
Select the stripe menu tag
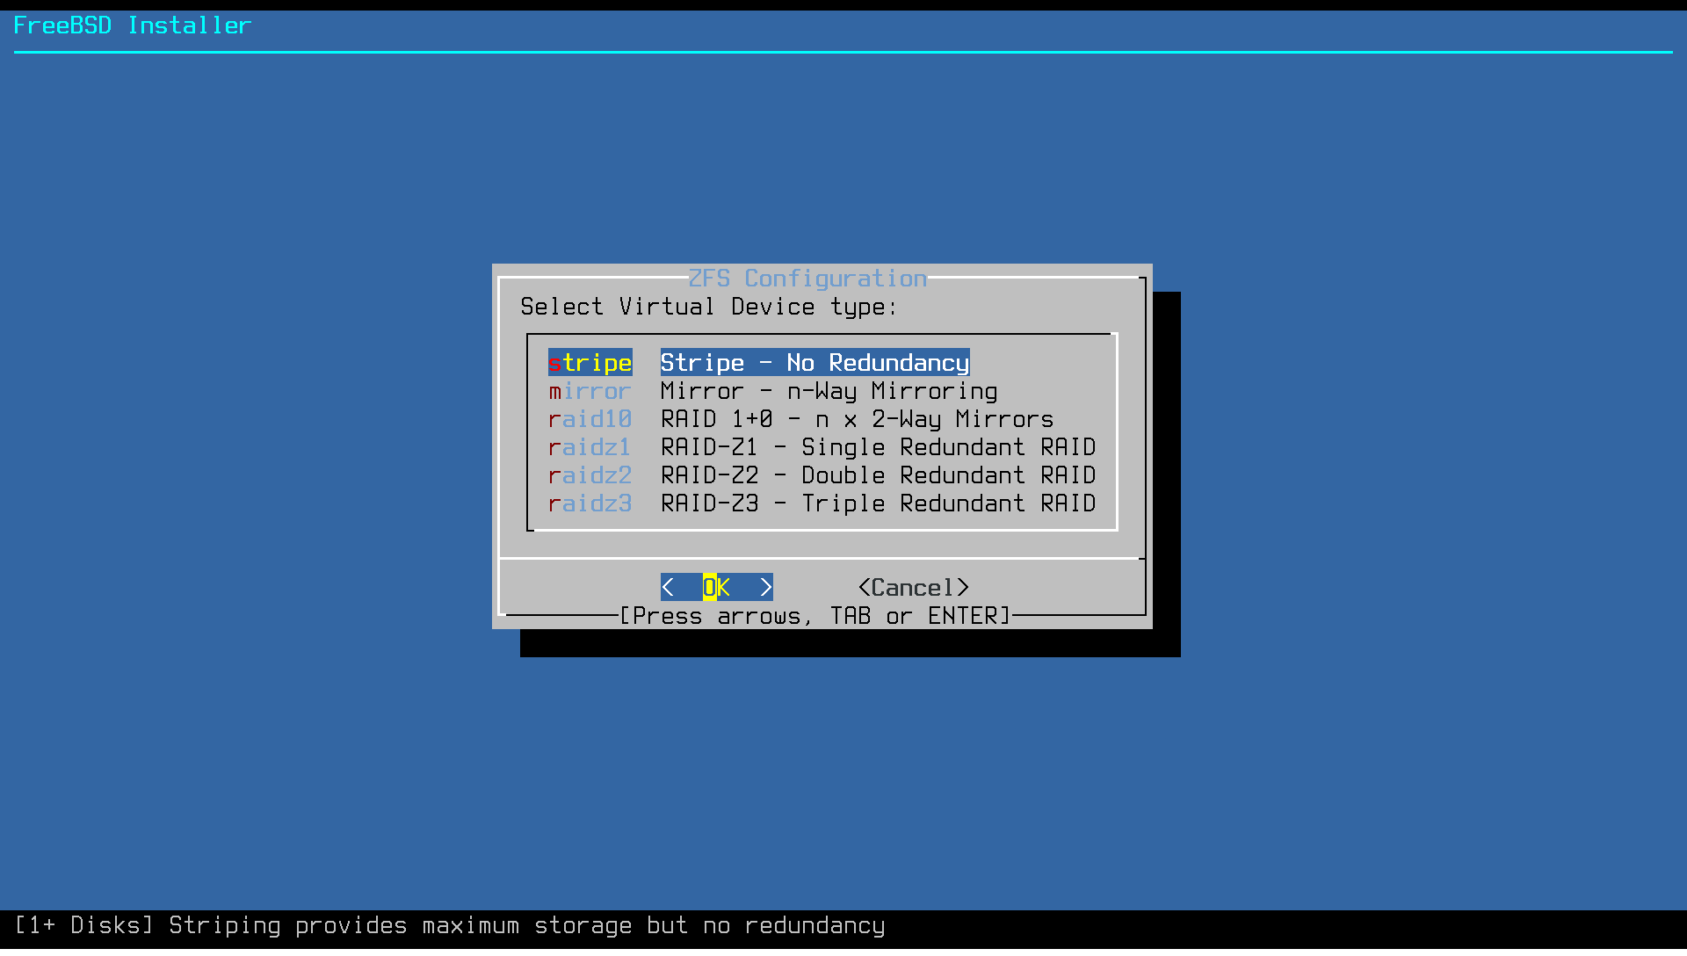[x=590, y=363]
